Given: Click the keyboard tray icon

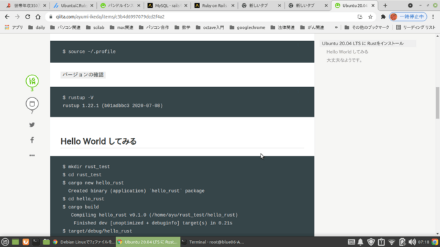Looking at the screenshot, I should (x=351, y=242).
